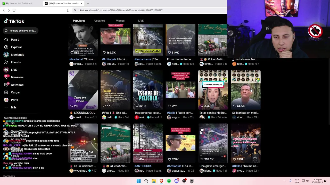Open 'Estas son las hipóte...' caption

212,113
